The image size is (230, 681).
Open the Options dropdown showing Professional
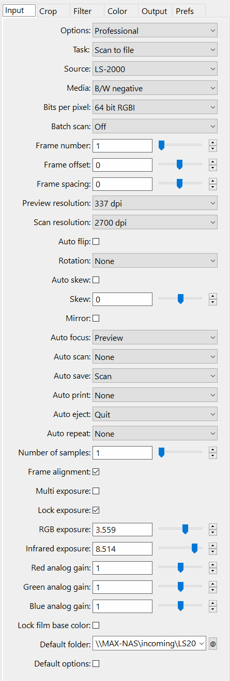coord(155,31)
